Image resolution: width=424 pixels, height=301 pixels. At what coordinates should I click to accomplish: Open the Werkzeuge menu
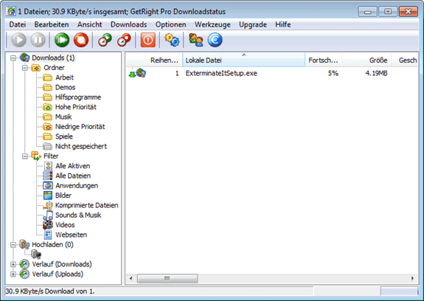(212, 24)
